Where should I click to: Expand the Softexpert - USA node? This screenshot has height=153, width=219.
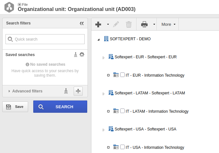103,130
